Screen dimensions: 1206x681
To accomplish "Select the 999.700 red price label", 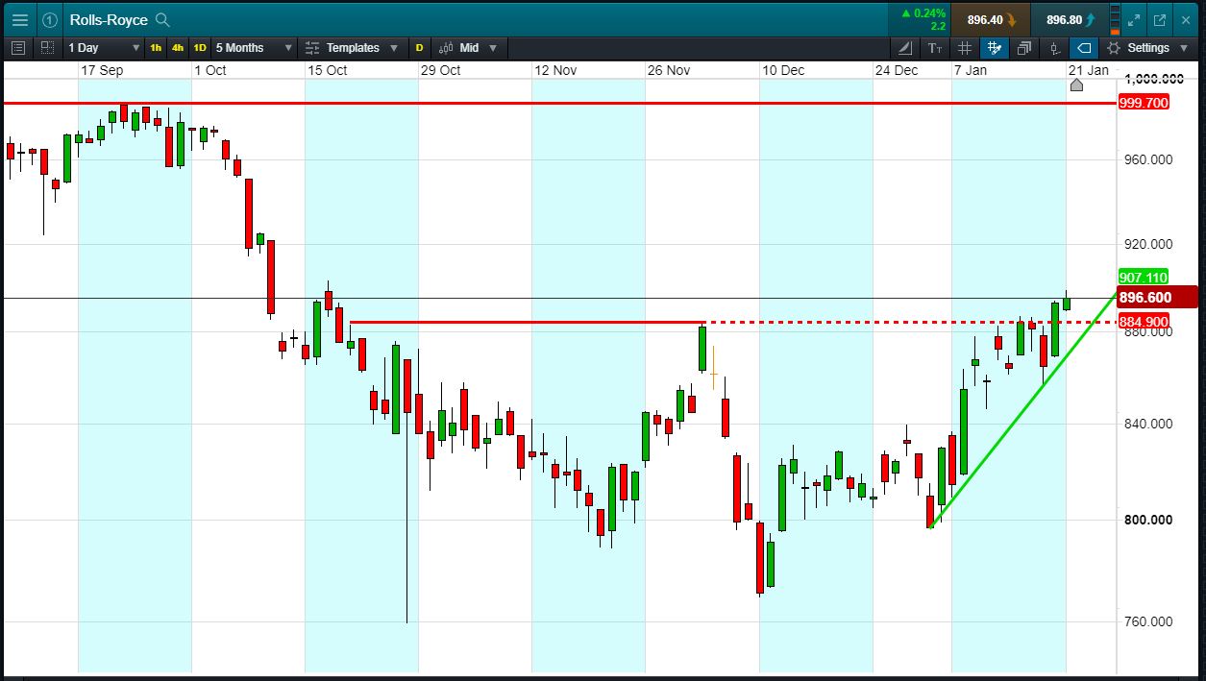I will 1144,103.
